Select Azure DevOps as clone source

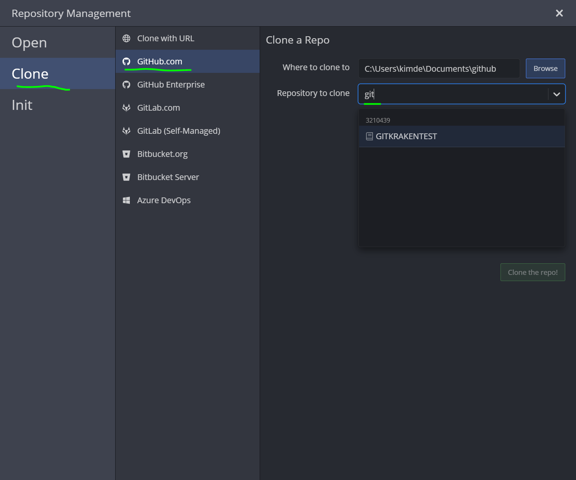pyautogui.click(x=188, y=200)
